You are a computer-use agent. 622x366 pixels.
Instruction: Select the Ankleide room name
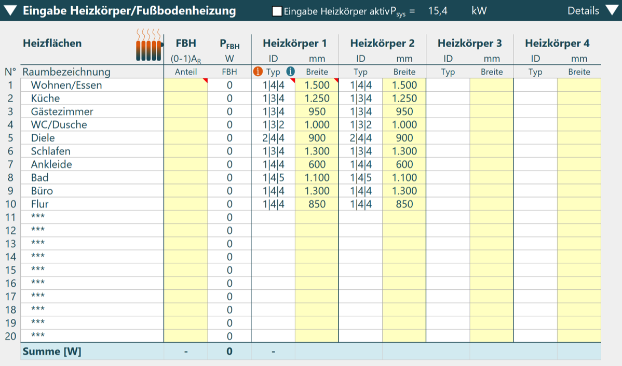coord(51,164)
